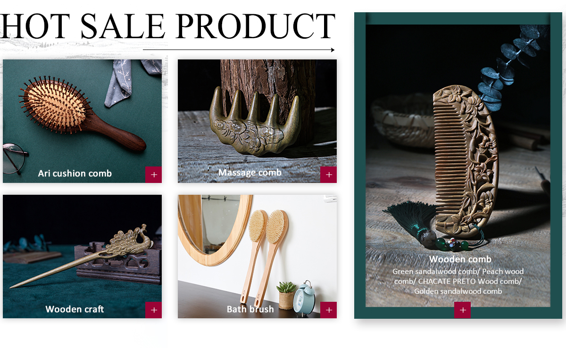Select the peacock hairpin photo
The width and height of the screenshot is (566, 348).
click(82, 257)
